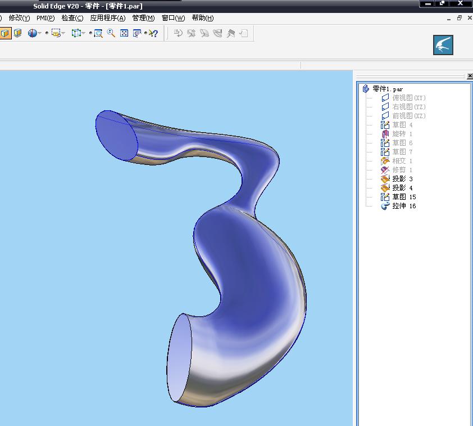This screenshot has height=426, width=473.
Task: Select 投影 3 feature in tree
Action: coord(402,179)
